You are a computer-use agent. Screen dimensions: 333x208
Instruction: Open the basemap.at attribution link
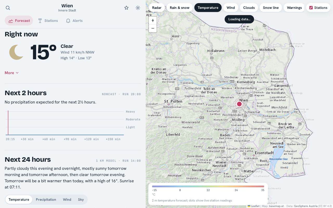point(276,206)
